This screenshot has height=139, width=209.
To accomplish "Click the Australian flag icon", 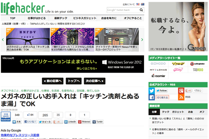I will 143,4.
